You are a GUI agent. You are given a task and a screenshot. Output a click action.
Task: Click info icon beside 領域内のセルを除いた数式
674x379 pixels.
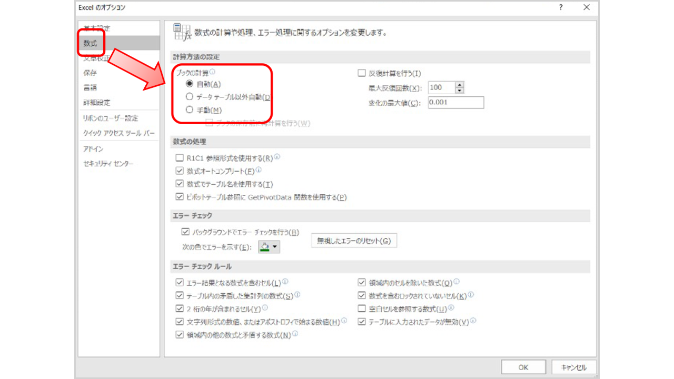(457, 282)
